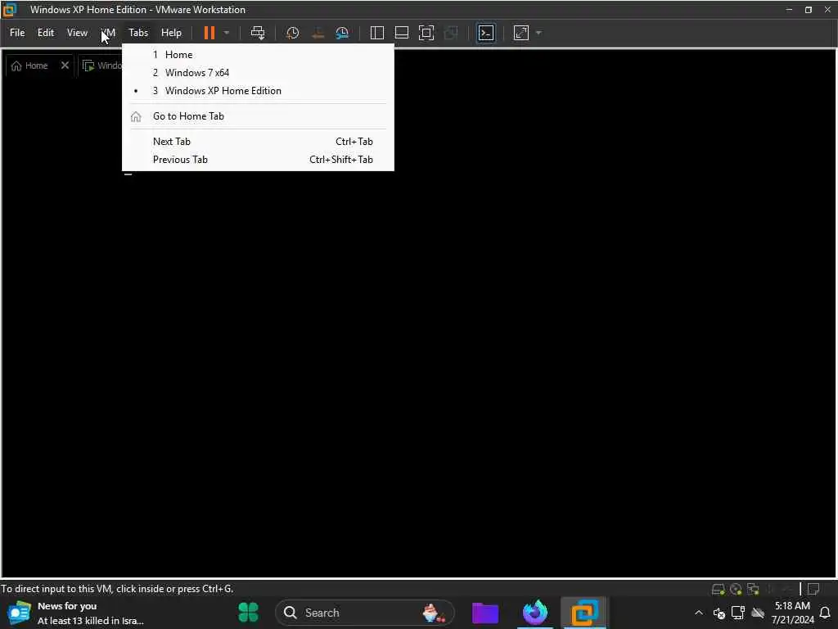Select Home from the tab list
Screen dimensions: 838x629
tap(258, 55)
